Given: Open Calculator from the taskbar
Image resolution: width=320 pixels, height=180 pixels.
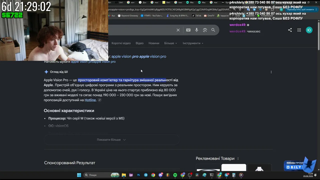Looking at the screenshot, I should pyautogui.click(x=234, y=175).
